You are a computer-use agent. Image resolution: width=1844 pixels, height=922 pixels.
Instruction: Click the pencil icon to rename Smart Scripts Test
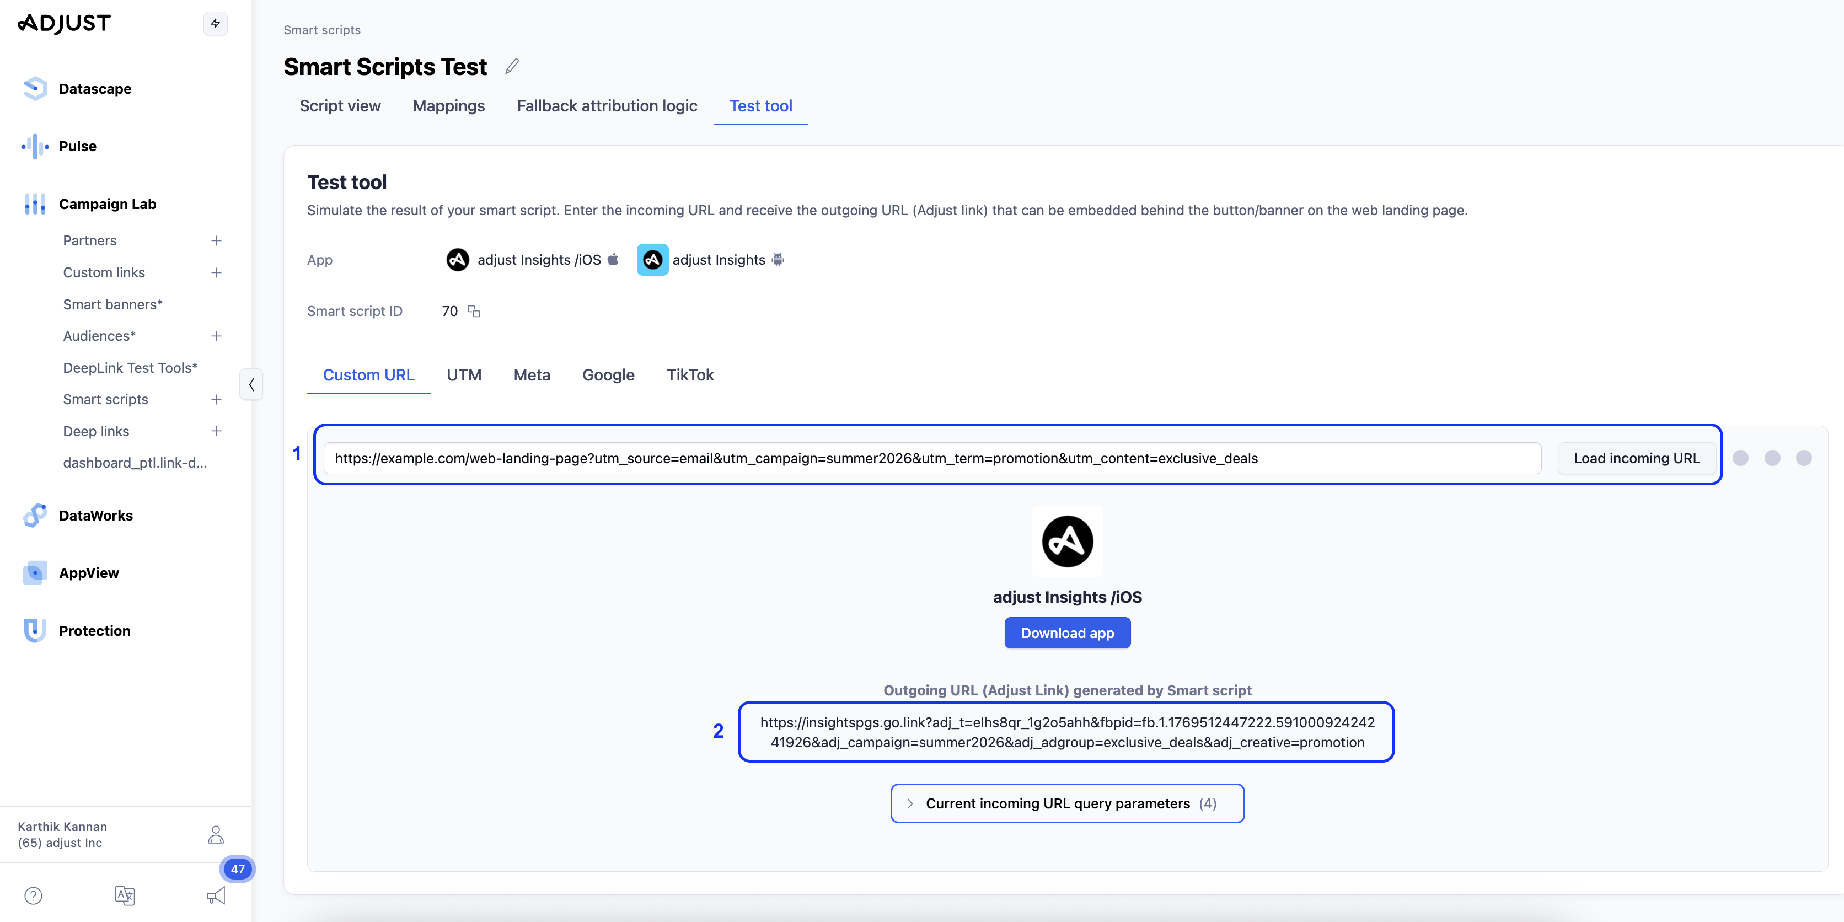[512, 67]
